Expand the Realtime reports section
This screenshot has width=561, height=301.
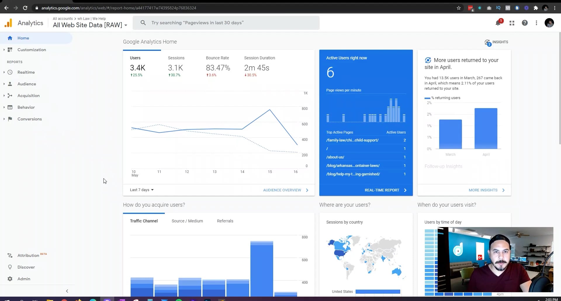(x=4, y=72)
